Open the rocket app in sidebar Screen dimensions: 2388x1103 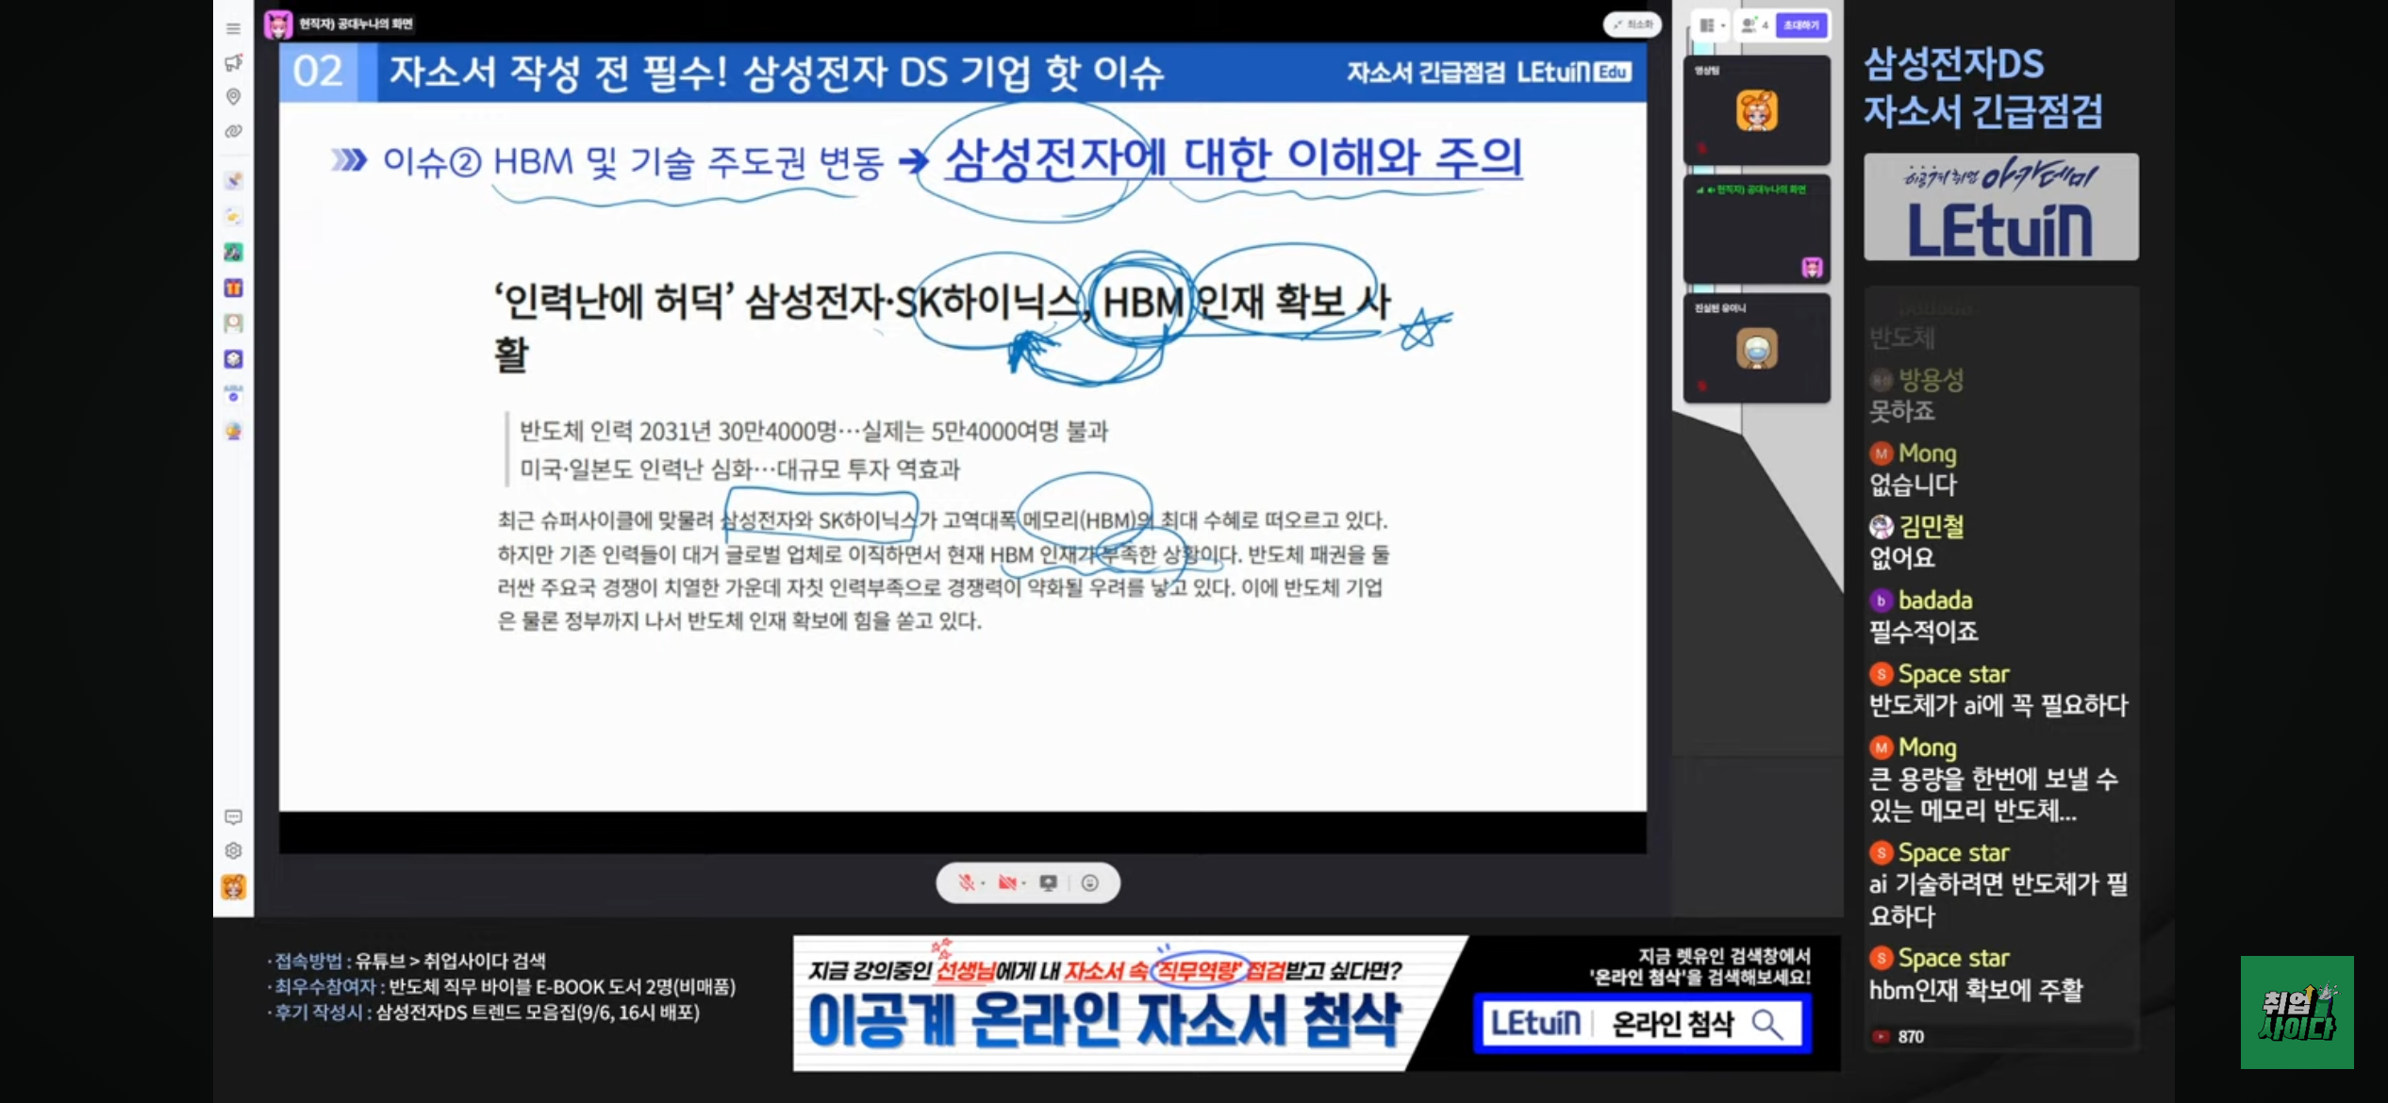[x=233, y=181]
